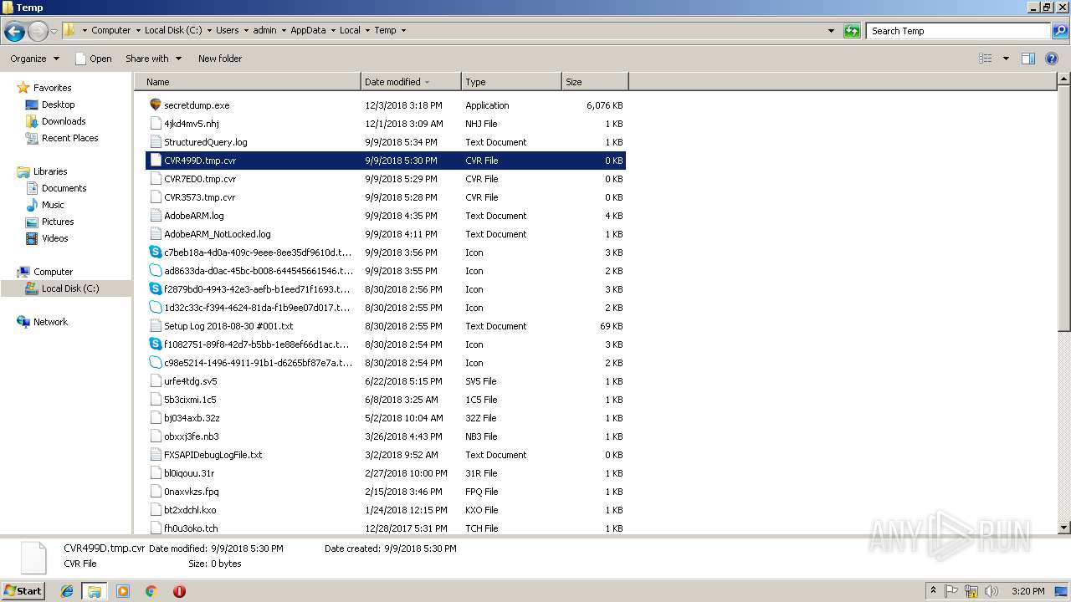Click the red Opera icon on taskbar

pyautogui.click(x=179, y=591)
